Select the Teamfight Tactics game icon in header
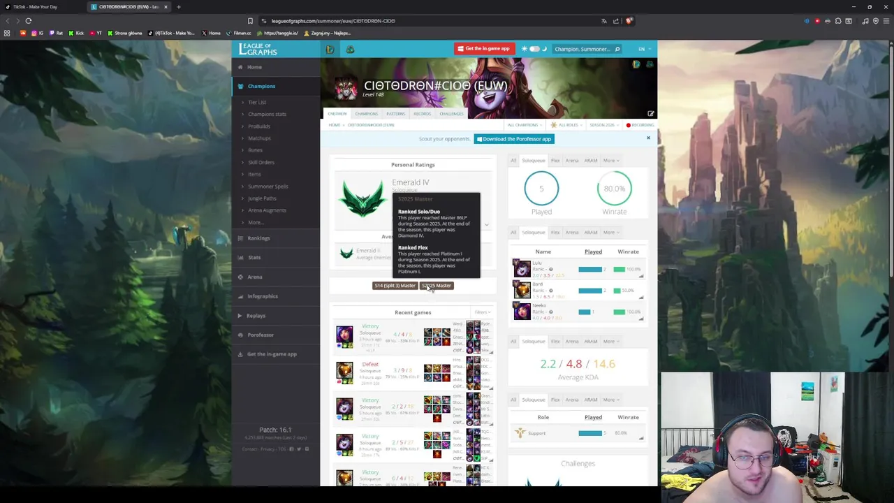Image resolution: width=894 pixels, height=503 pixels. 350,49
